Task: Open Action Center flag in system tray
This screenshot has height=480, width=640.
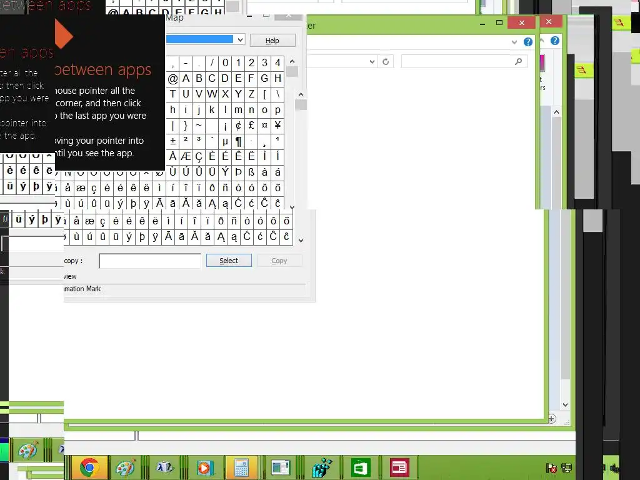Action: [551, 468]
